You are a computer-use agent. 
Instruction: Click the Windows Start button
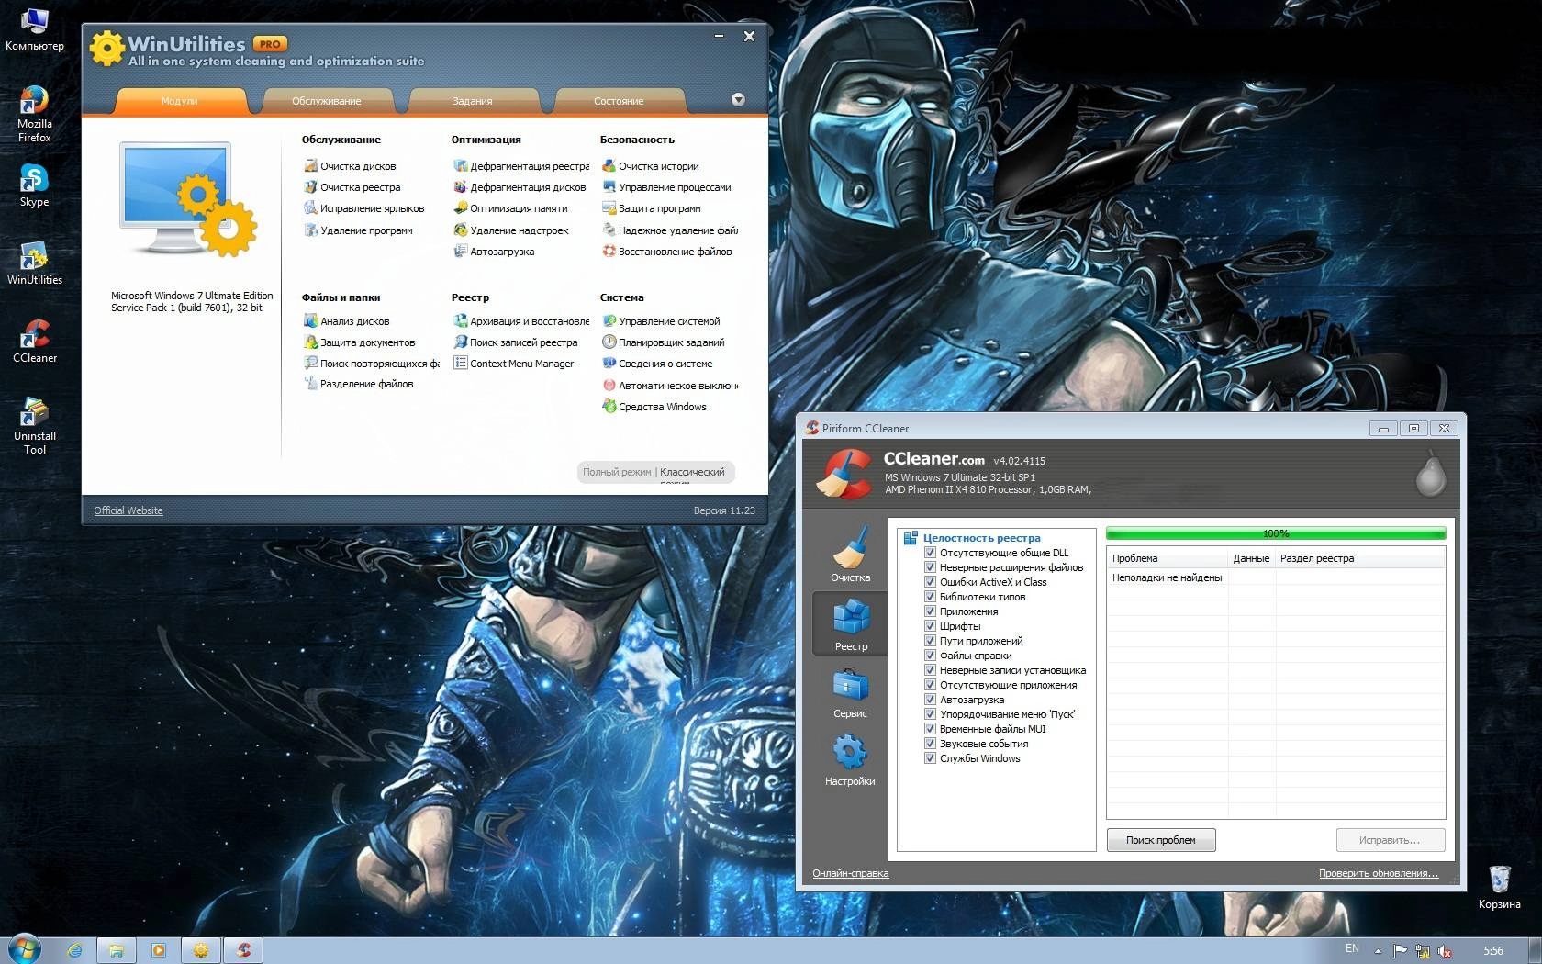(23, 949)
